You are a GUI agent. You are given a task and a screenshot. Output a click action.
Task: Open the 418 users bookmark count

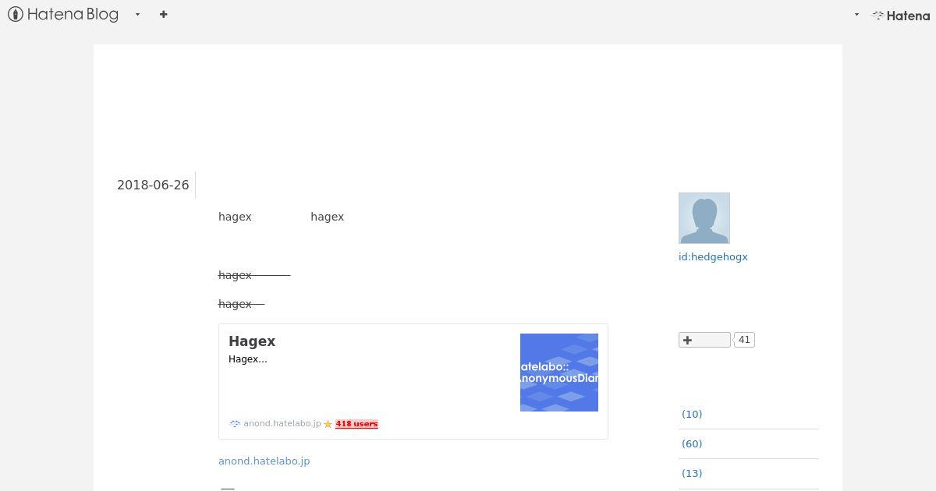(356, 424)
